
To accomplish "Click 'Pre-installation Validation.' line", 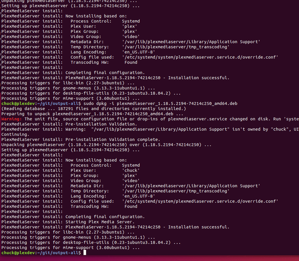I will (x=69, y=124).
